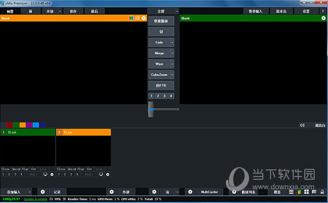Expand the 流 stream dropdown arrow

[x=177, y=192]
